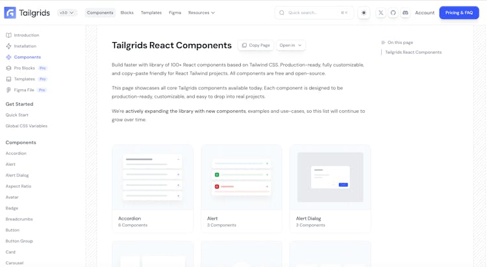This screenshot has height=267, width=487.
Task: Open the 'Open in' dropdown
Action: click(x=290, y=45)
